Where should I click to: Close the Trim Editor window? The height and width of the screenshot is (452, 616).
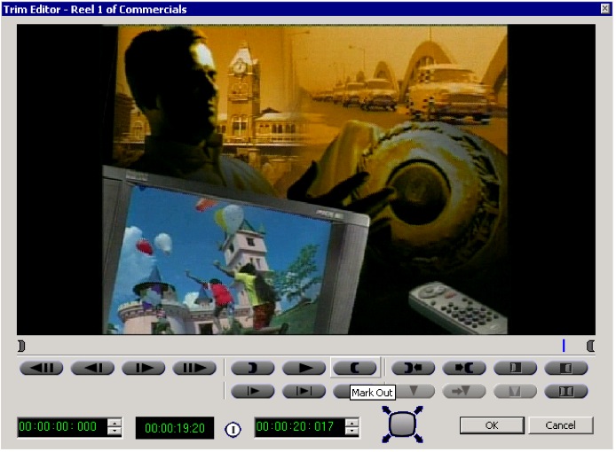point(605,9)
